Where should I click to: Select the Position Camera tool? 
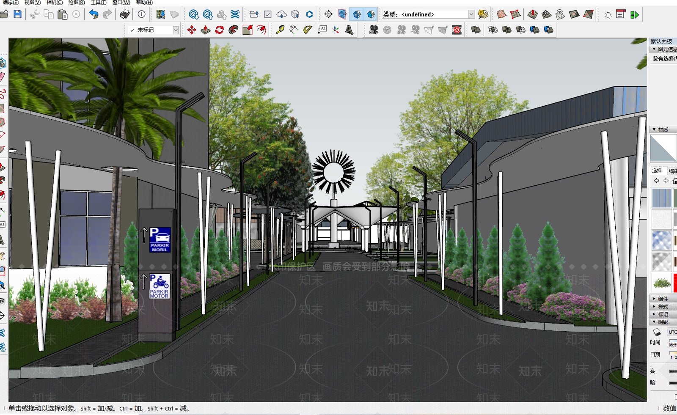pos(374,30)
